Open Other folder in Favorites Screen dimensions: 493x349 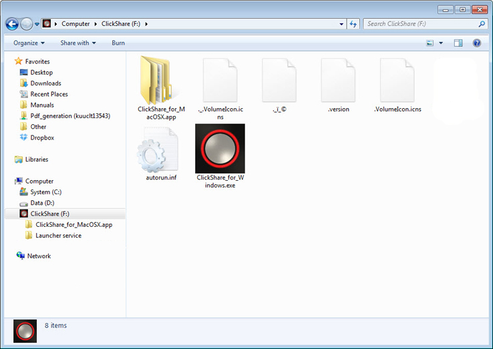click(38, 127)
